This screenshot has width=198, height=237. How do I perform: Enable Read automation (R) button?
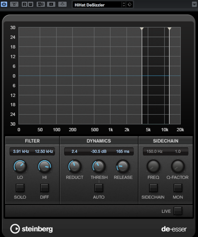click(24, 5)
